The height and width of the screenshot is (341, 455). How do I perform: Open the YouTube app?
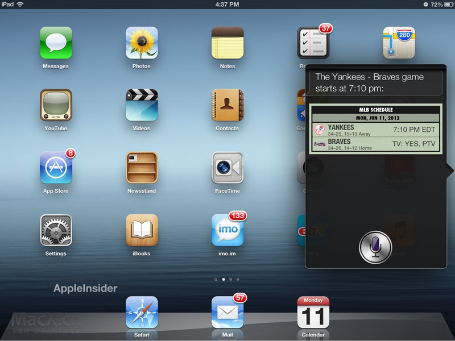[56, 105]
